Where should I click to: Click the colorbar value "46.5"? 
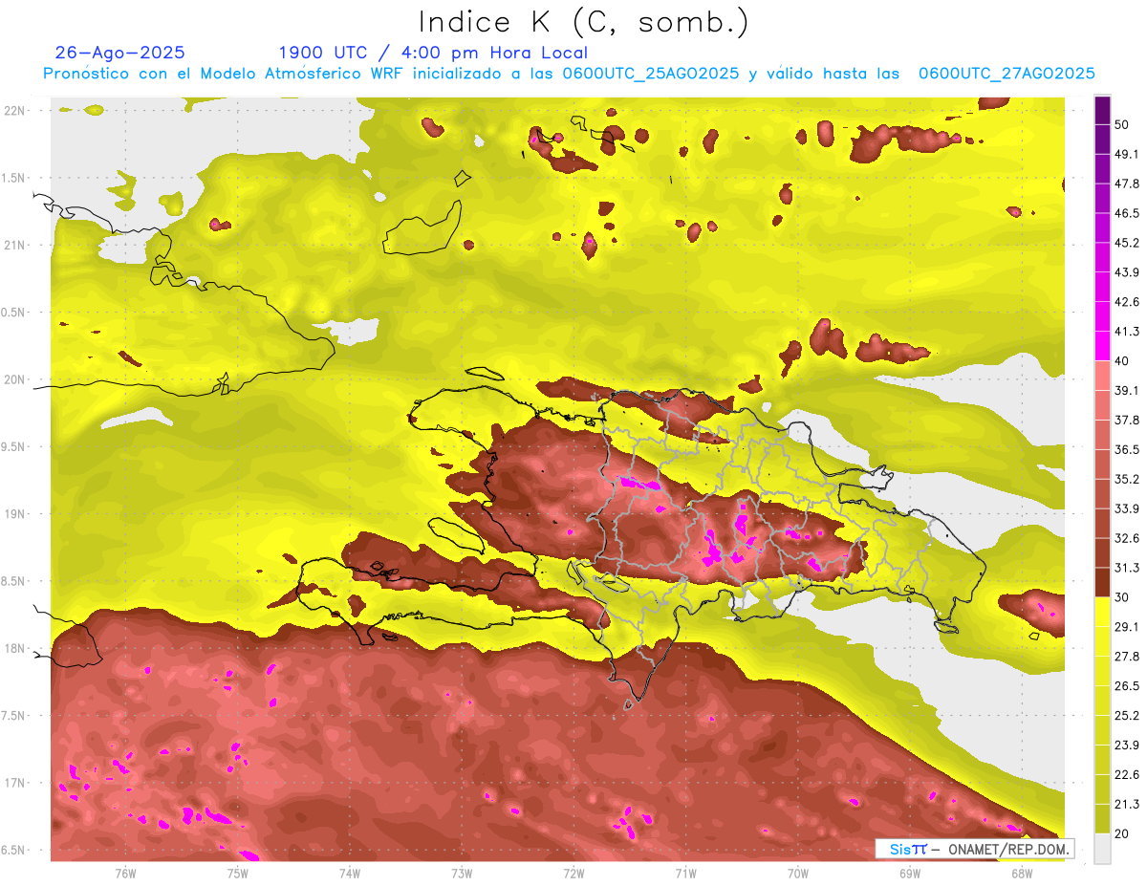(1127, 213)
